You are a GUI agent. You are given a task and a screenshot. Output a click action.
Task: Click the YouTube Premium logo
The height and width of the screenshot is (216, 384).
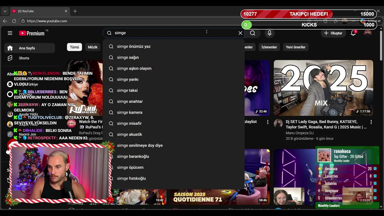click(x=31, y=33)
